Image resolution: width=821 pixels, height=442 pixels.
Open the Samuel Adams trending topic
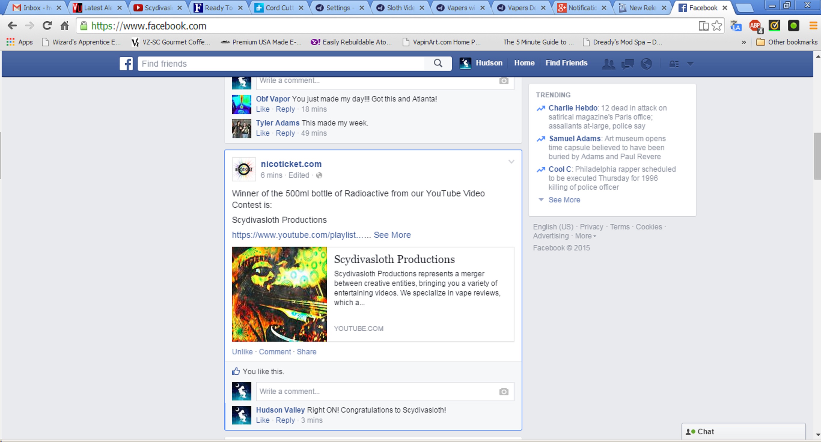(x=575, y=138)
